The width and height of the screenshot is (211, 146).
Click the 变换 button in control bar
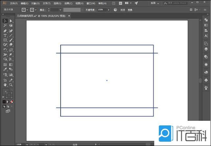(x=130, y=10)
